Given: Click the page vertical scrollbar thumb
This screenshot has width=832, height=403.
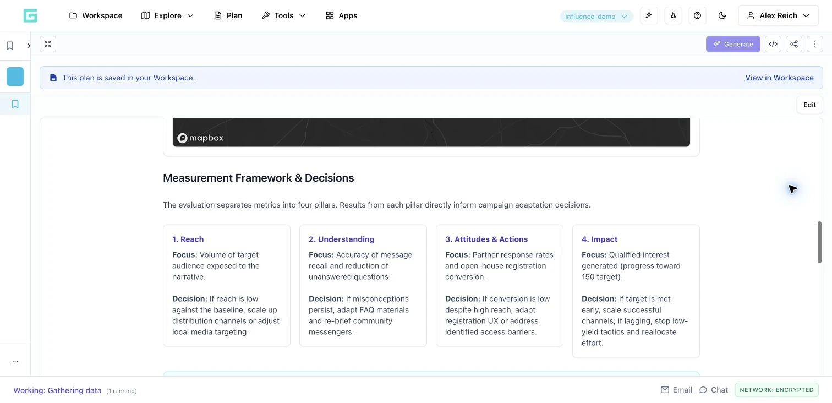Looking at the screenshot, I should [819, 242].
